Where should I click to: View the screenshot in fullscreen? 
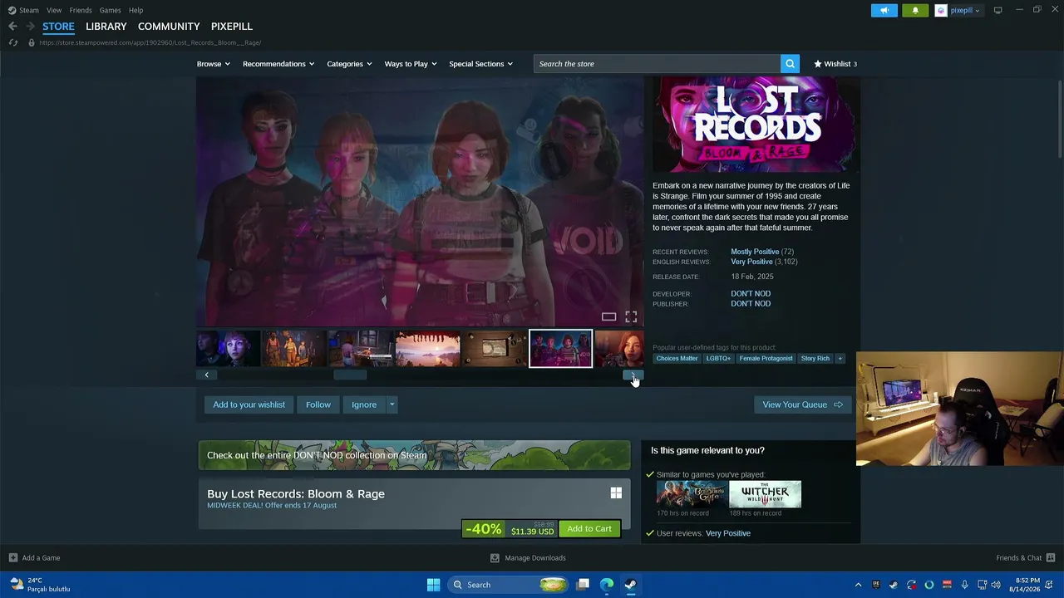coord(631,316)
